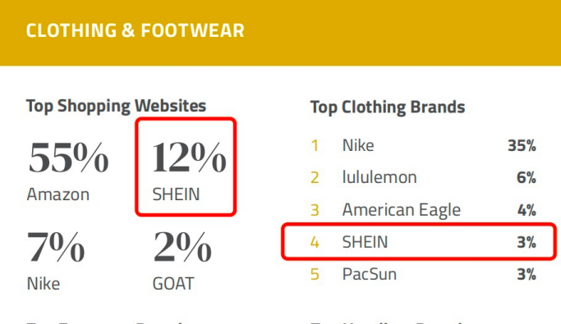Select the Nike label under 7%
This screenshot has height=324, width=561.
[x=44, y=284]
